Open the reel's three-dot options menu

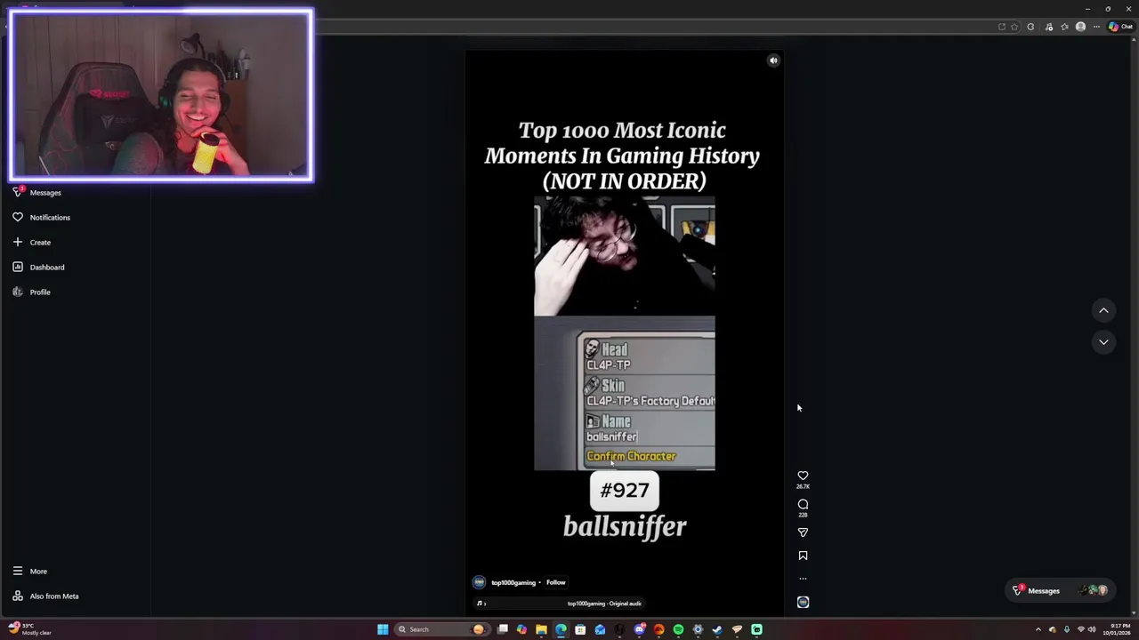pyautogui.click(x=803, y=579)
